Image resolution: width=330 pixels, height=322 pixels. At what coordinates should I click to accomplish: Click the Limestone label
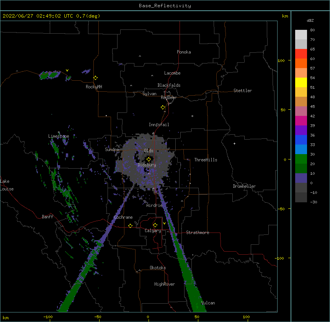(x=59, y=136)
